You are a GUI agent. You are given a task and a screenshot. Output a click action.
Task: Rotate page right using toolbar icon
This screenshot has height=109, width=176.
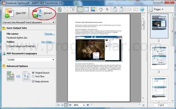[121, 9]
